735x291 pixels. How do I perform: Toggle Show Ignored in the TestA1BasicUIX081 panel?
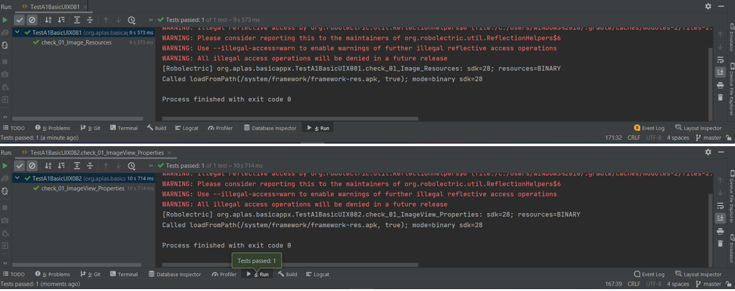[x=32, y=20]
